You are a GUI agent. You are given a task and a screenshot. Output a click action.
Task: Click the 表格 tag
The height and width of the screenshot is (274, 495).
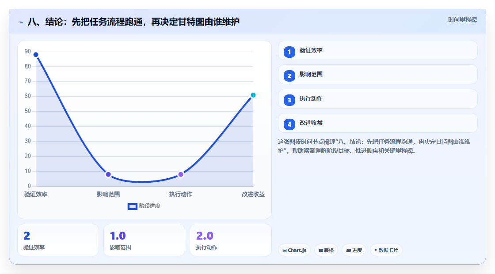[326, 250]
